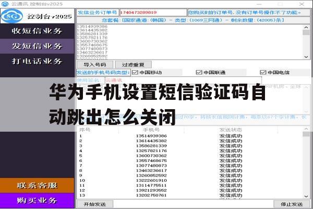Screen dimensions: 313x209
Task: Click the 发送的手机号码类型 label
Action: tap(103, 73)
